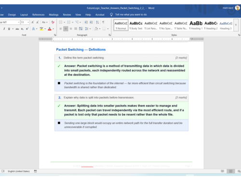241x180 pixels.
Task: Expand underline style dropdown arrow
Action: [13, 29]
